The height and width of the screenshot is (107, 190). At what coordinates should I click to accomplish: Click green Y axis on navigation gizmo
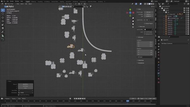coord(130,10)
